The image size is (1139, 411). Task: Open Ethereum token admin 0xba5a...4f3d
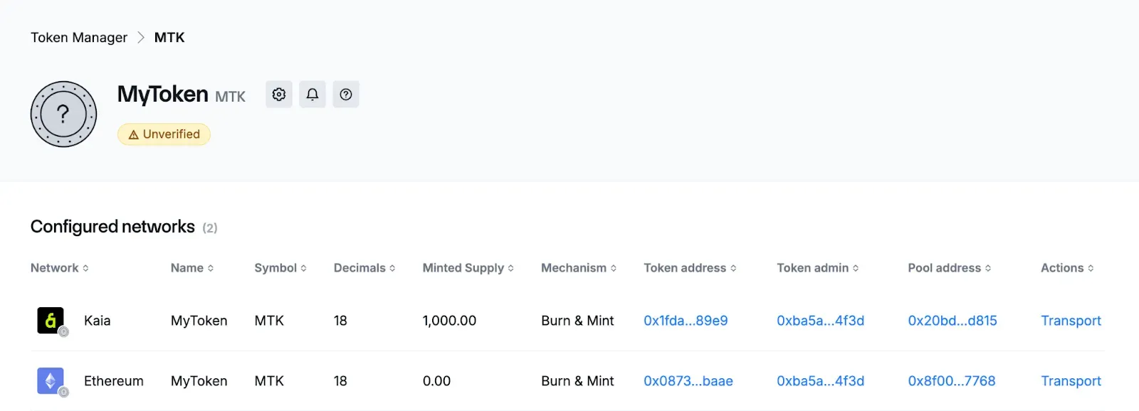[x=820, y=381]
